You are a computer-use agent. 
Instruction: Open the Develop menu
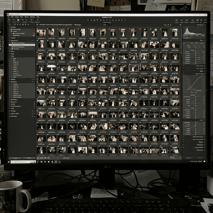pos(33,17)
